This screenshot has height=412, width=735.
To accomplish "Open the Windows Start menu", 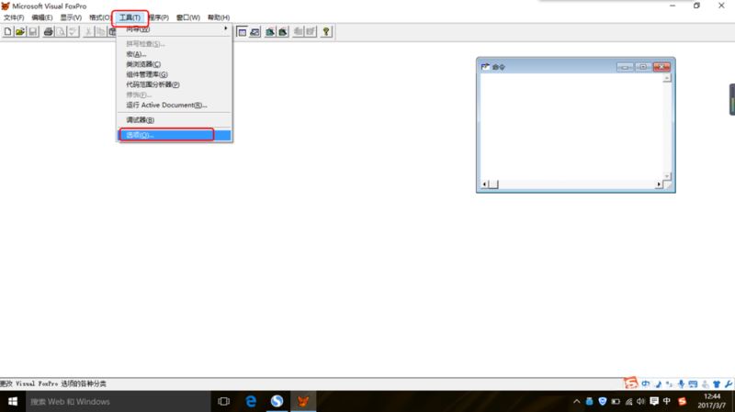I will (13, 401).
